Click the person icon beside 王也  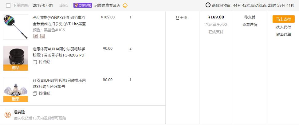(178, 18)
